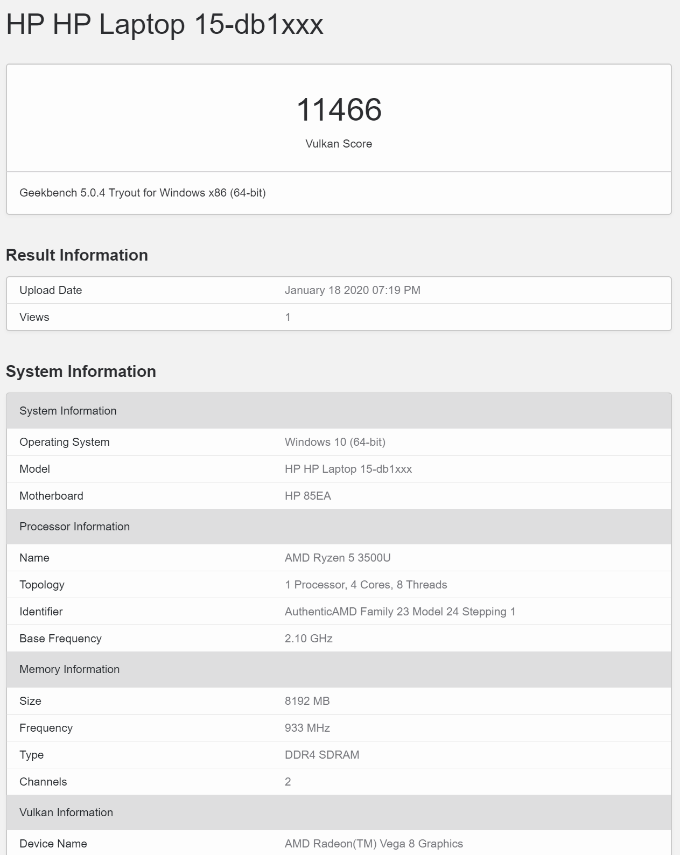
Task: Click the Vulkan Score label
Action: pos(339,144)
